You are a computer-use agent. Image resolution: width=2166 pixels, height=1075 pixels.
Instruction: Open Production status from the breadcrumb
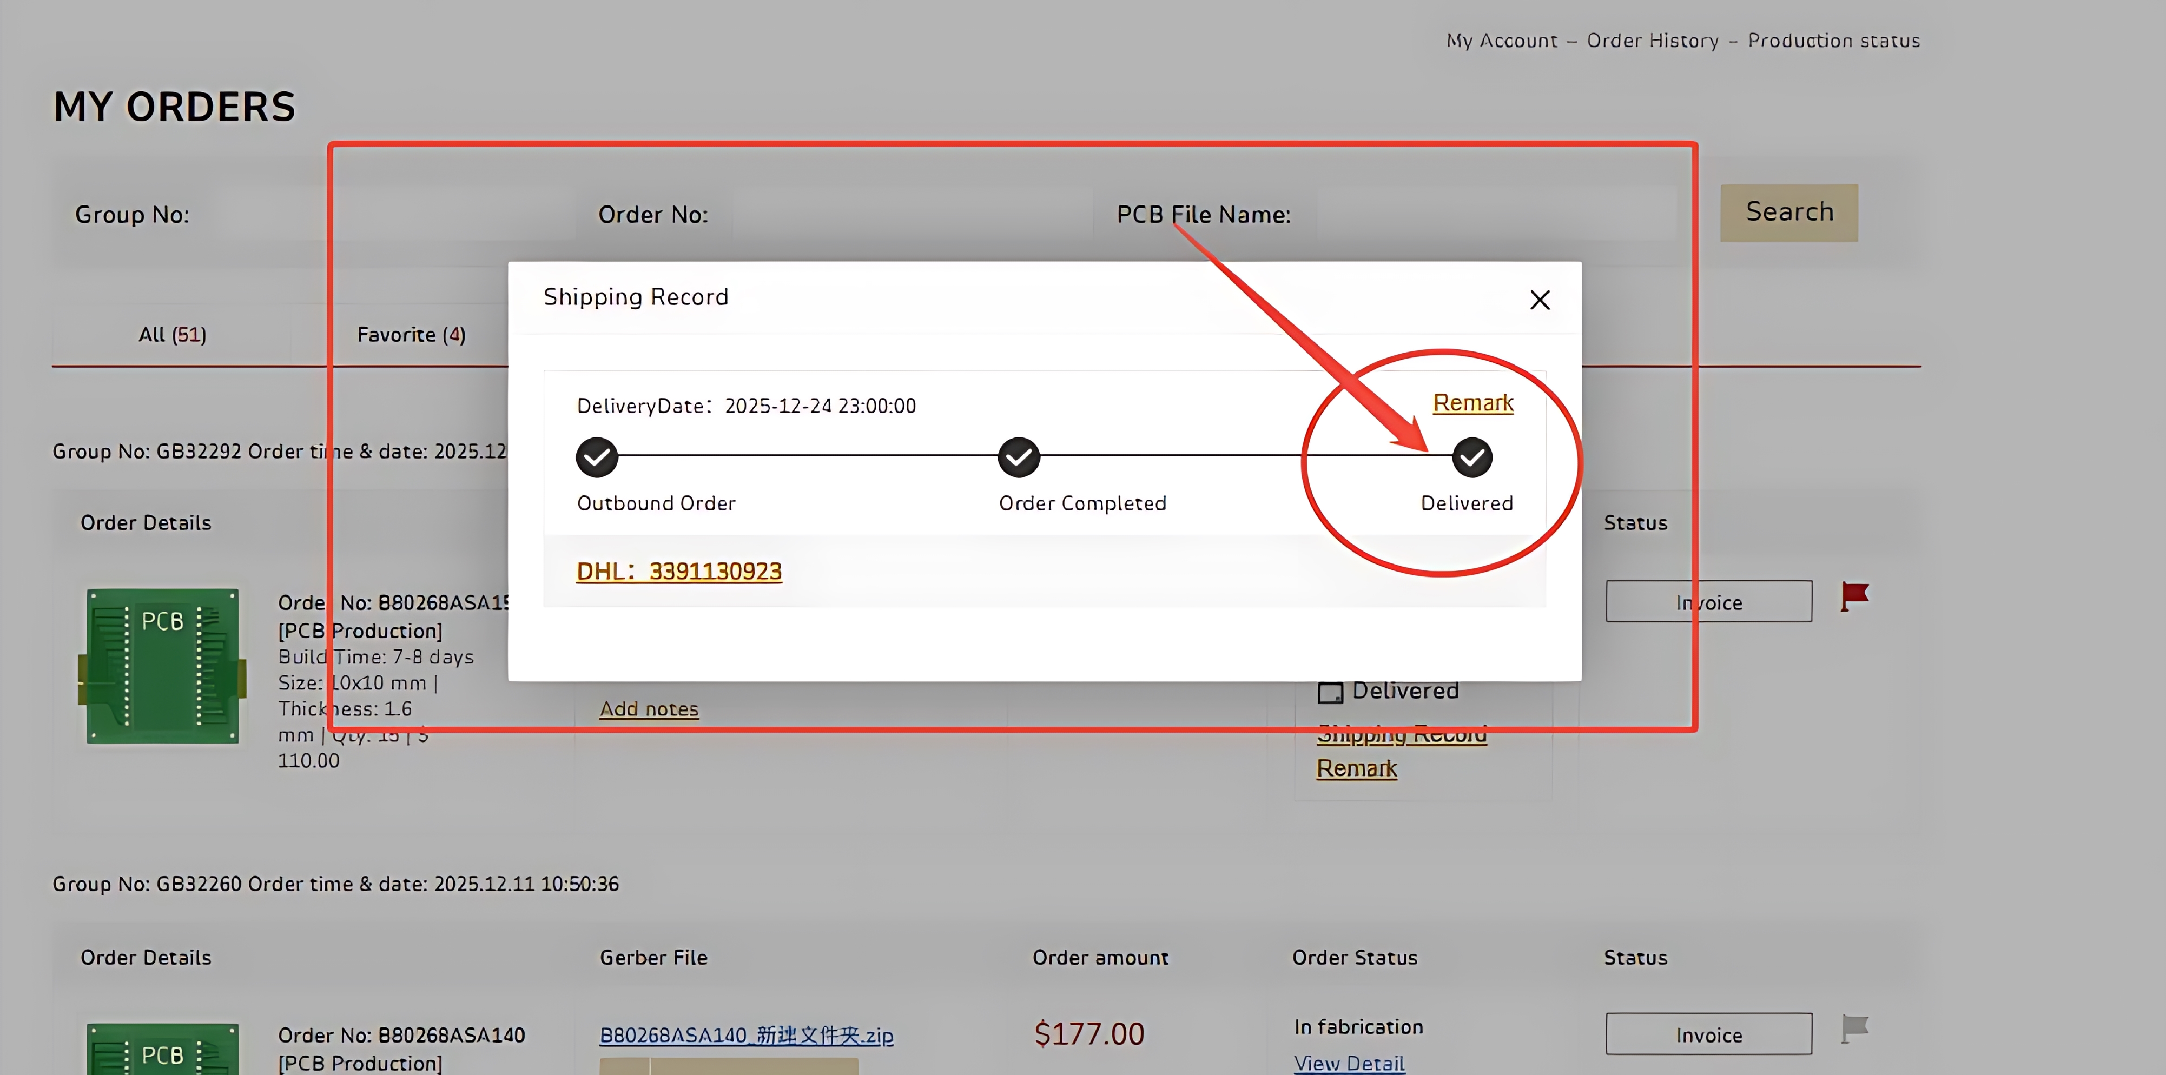pos(1834,39)
